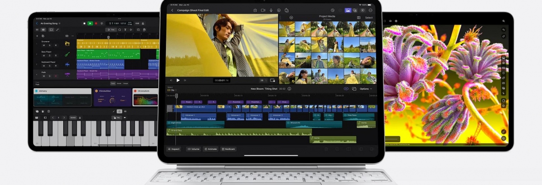This screenshot has height=185, width=542.
Task: Click the info icon next to New Bloom title
Action: pyautogui.click(x=290, y=89)
